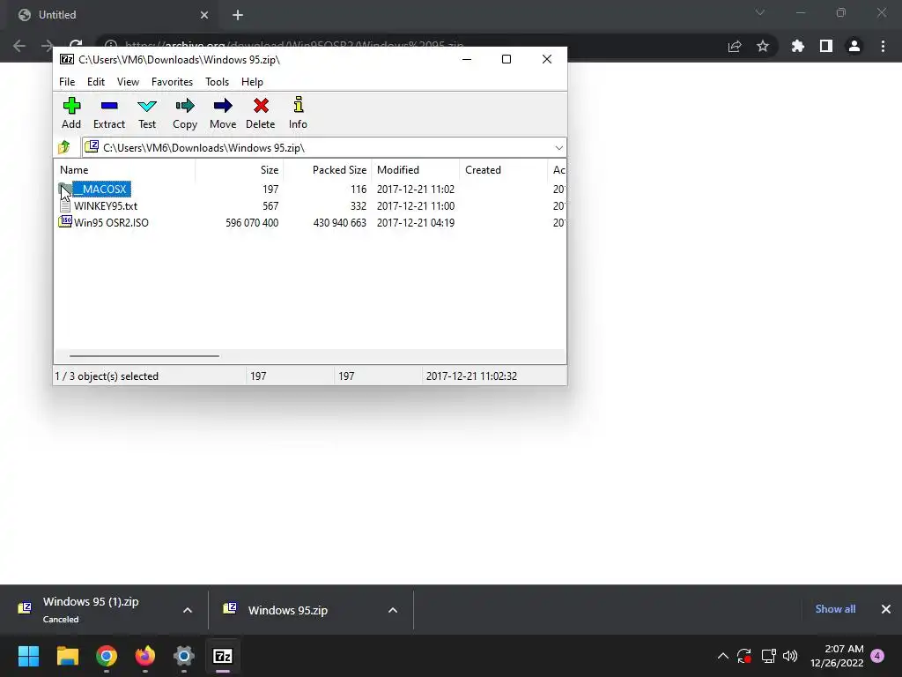Open Windows Start menu
Screen dimensions: 902x677
(x=28, y=656)
